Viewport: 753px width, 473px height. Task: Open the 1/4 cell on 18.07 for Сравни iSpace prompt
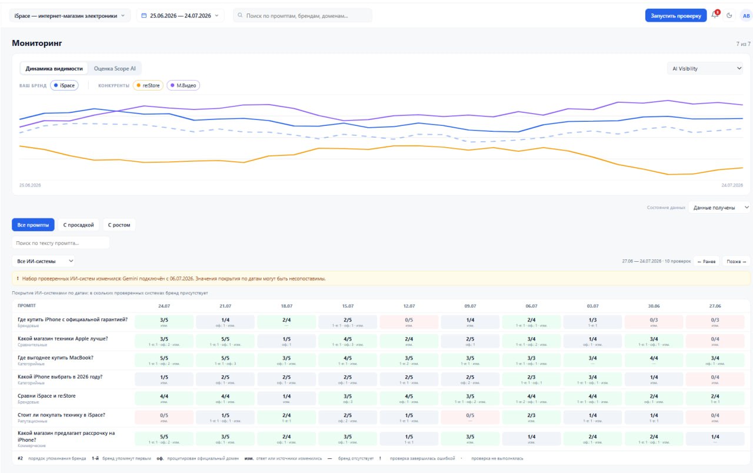pyautogui.click(x=286, y=398)
